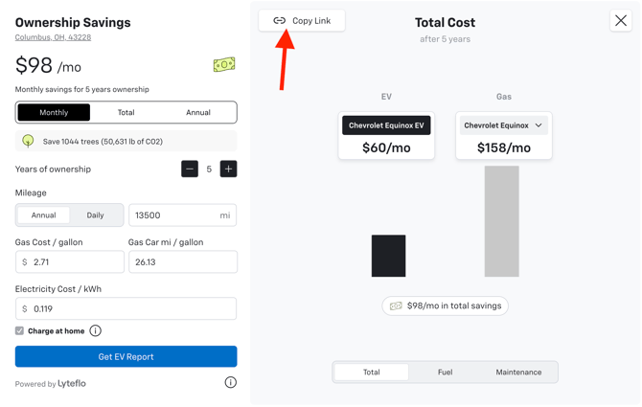This screenshot has width=642, height=407.
Task: Open the Maintenance cost tab
Action: click(x=518, y=372)
